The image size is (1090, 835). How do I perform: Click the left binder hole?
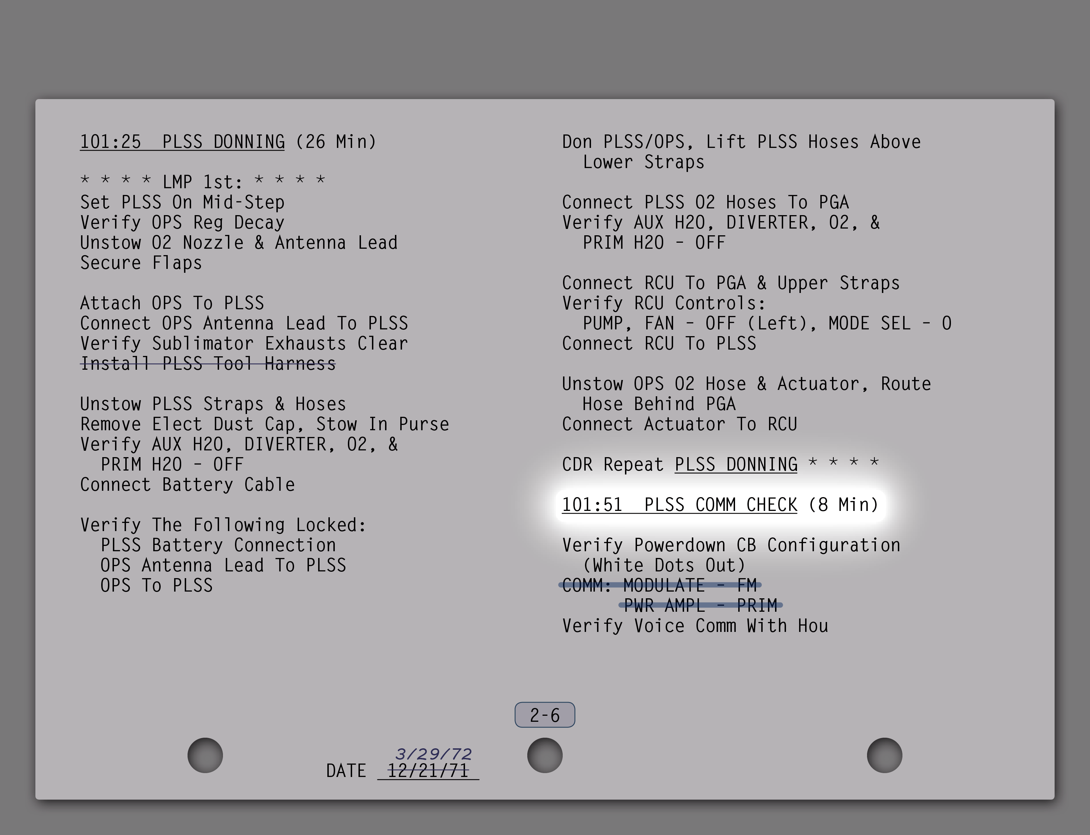click(205, 755)
